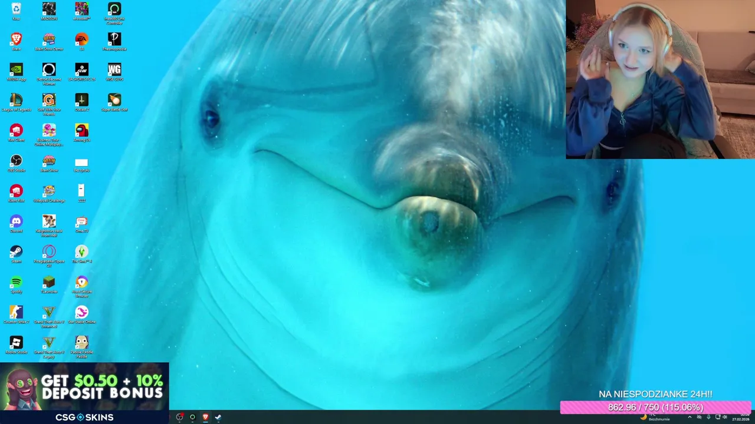Open Grand Theft Auto V Legacy
The image size is (755, 424).
[49, 347]
